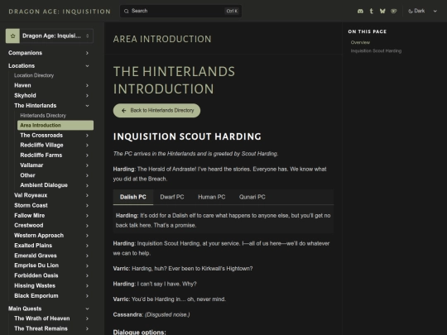Switch to the Dwarf PC tab
The height and width of the screenshot is (335, 447).
[x=172, y=197]
